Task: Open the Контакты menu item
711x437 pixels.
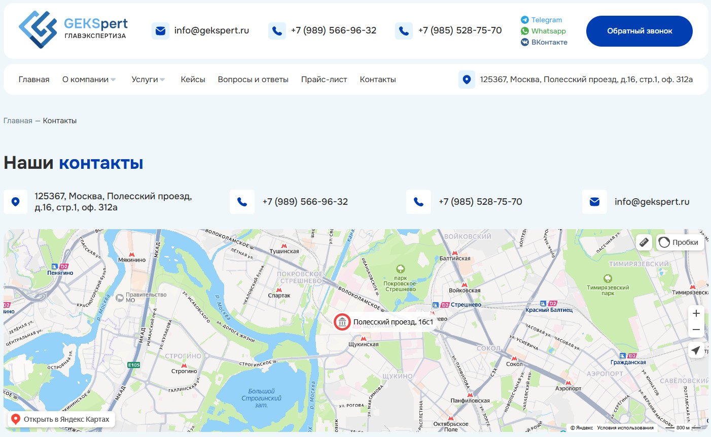Action: coord(378,80)
